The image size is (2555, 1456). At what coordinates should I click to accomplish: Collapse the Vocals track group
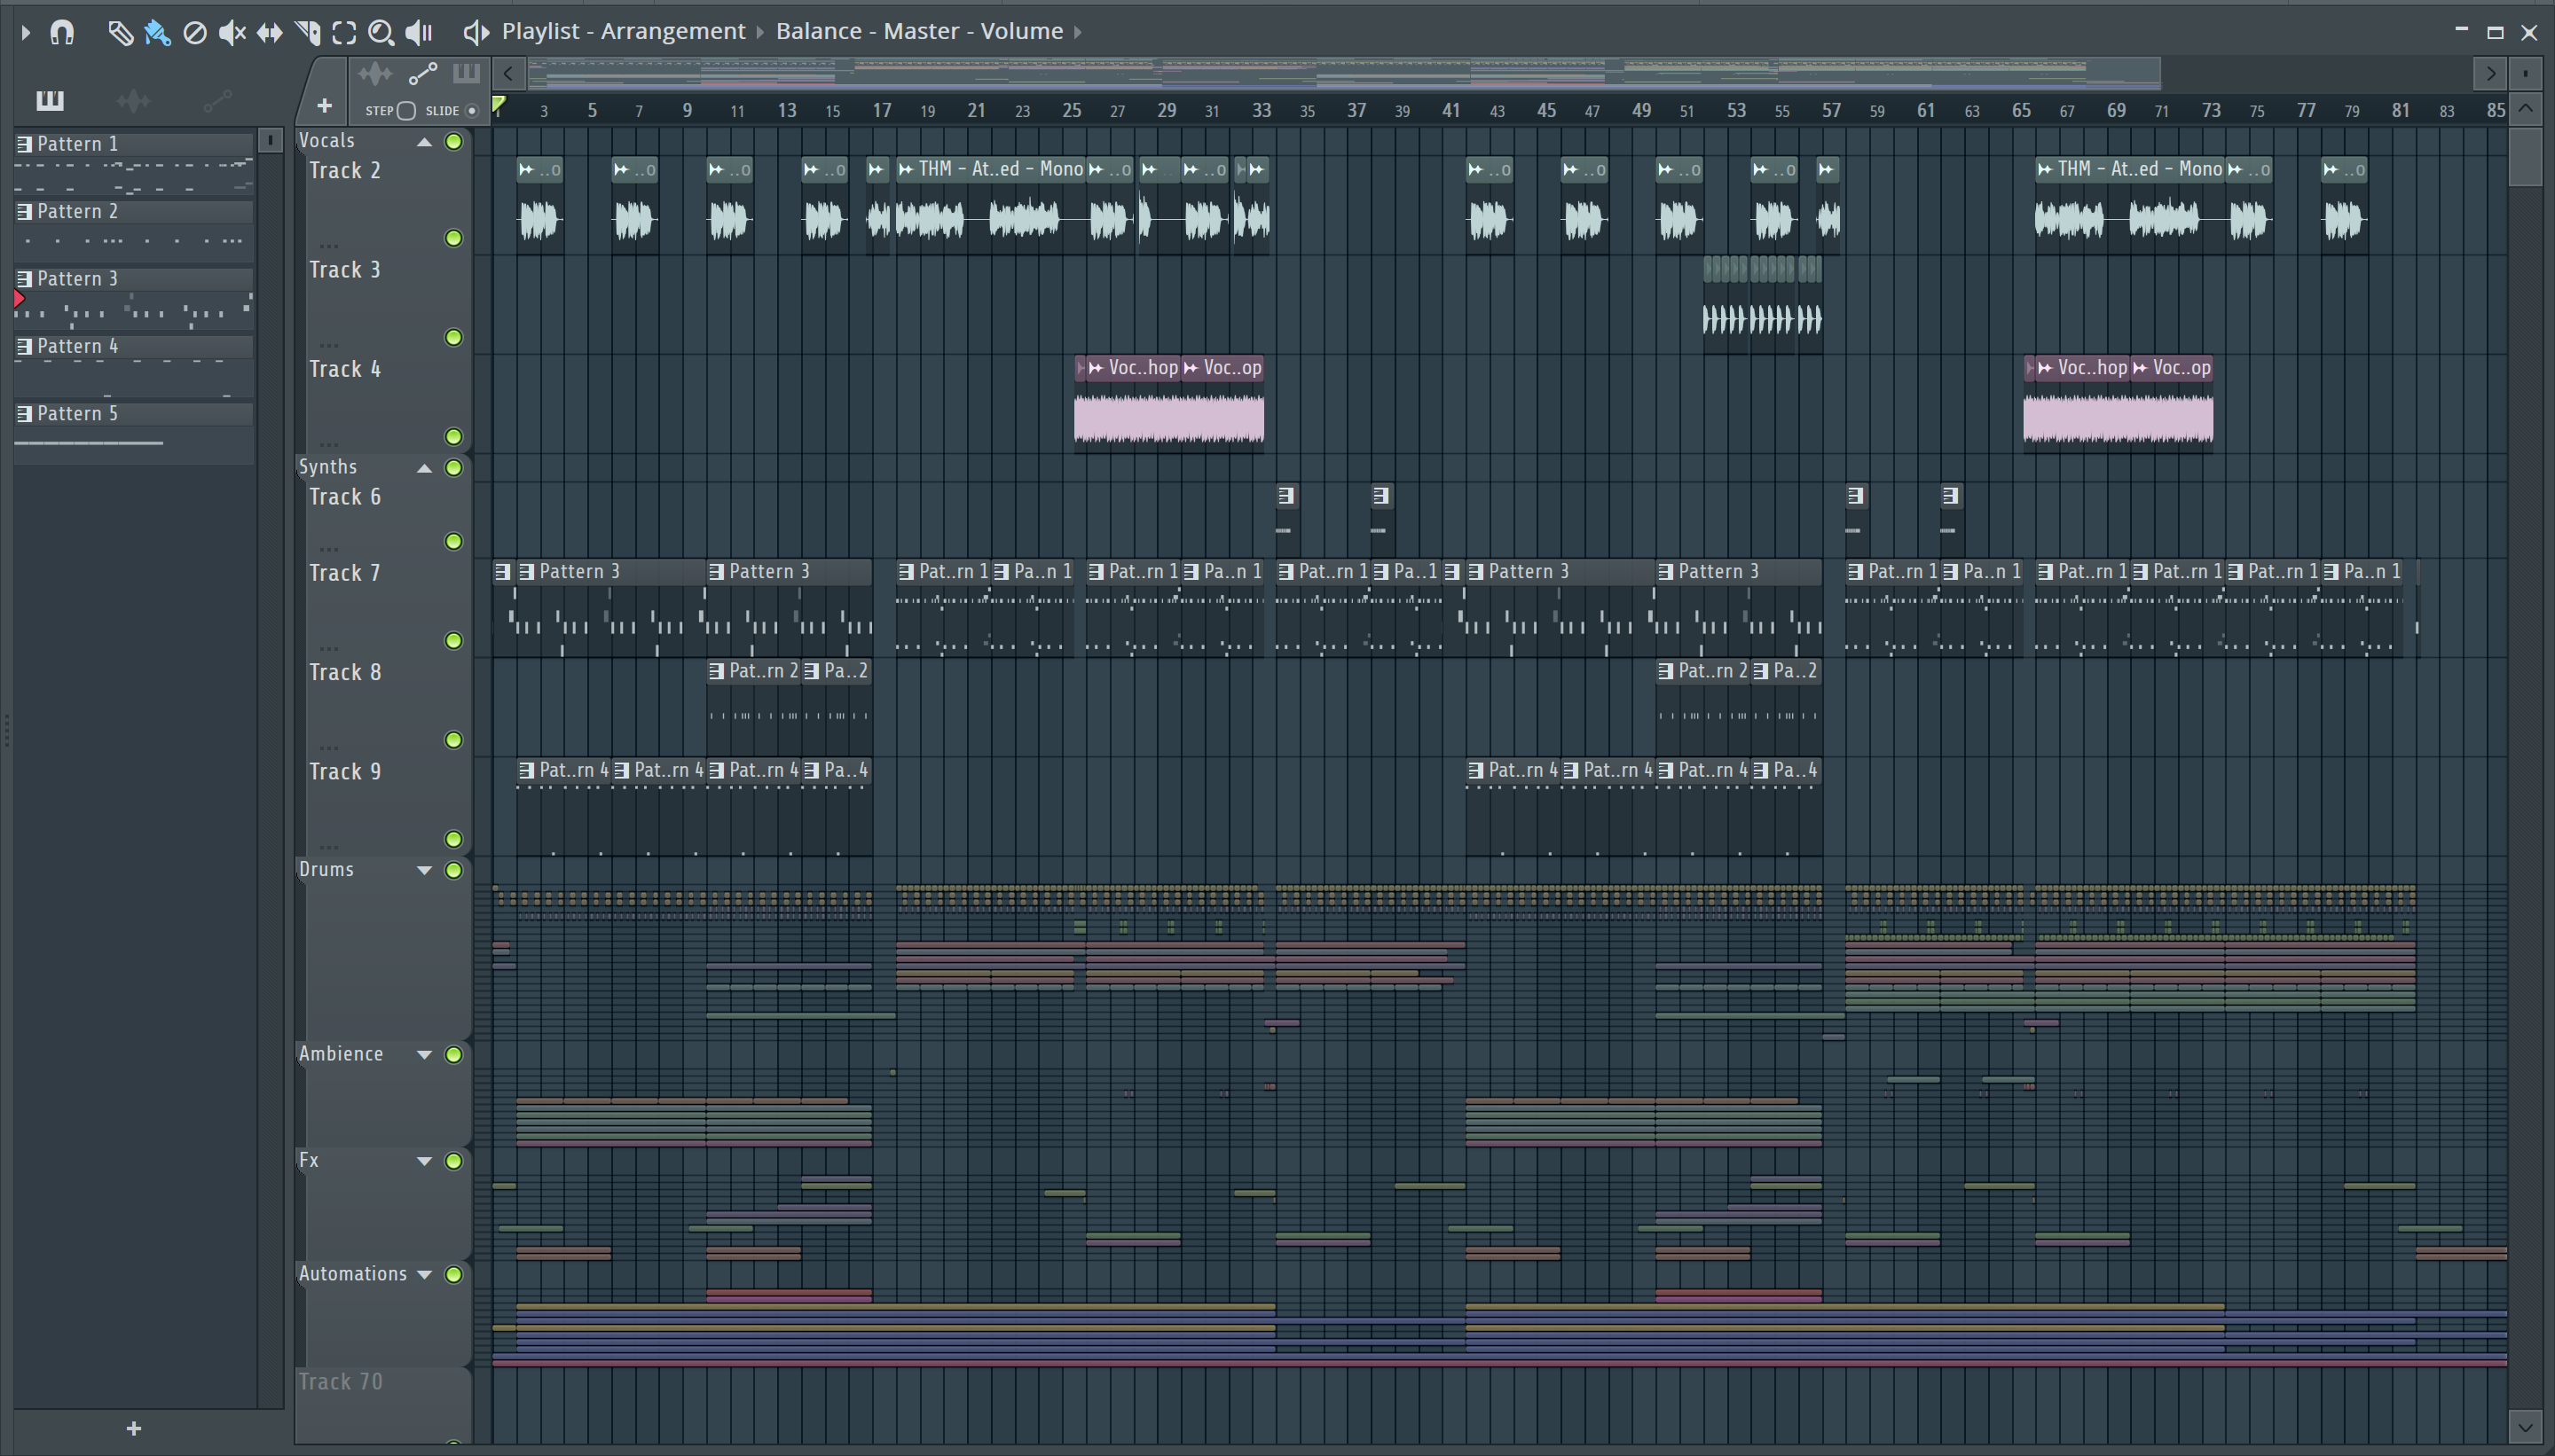click(424, 142)
